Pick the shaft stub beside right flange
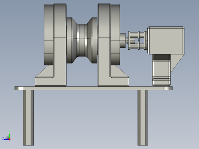Image resolution: width=199 pixels, height=149 pixels. 123,40
